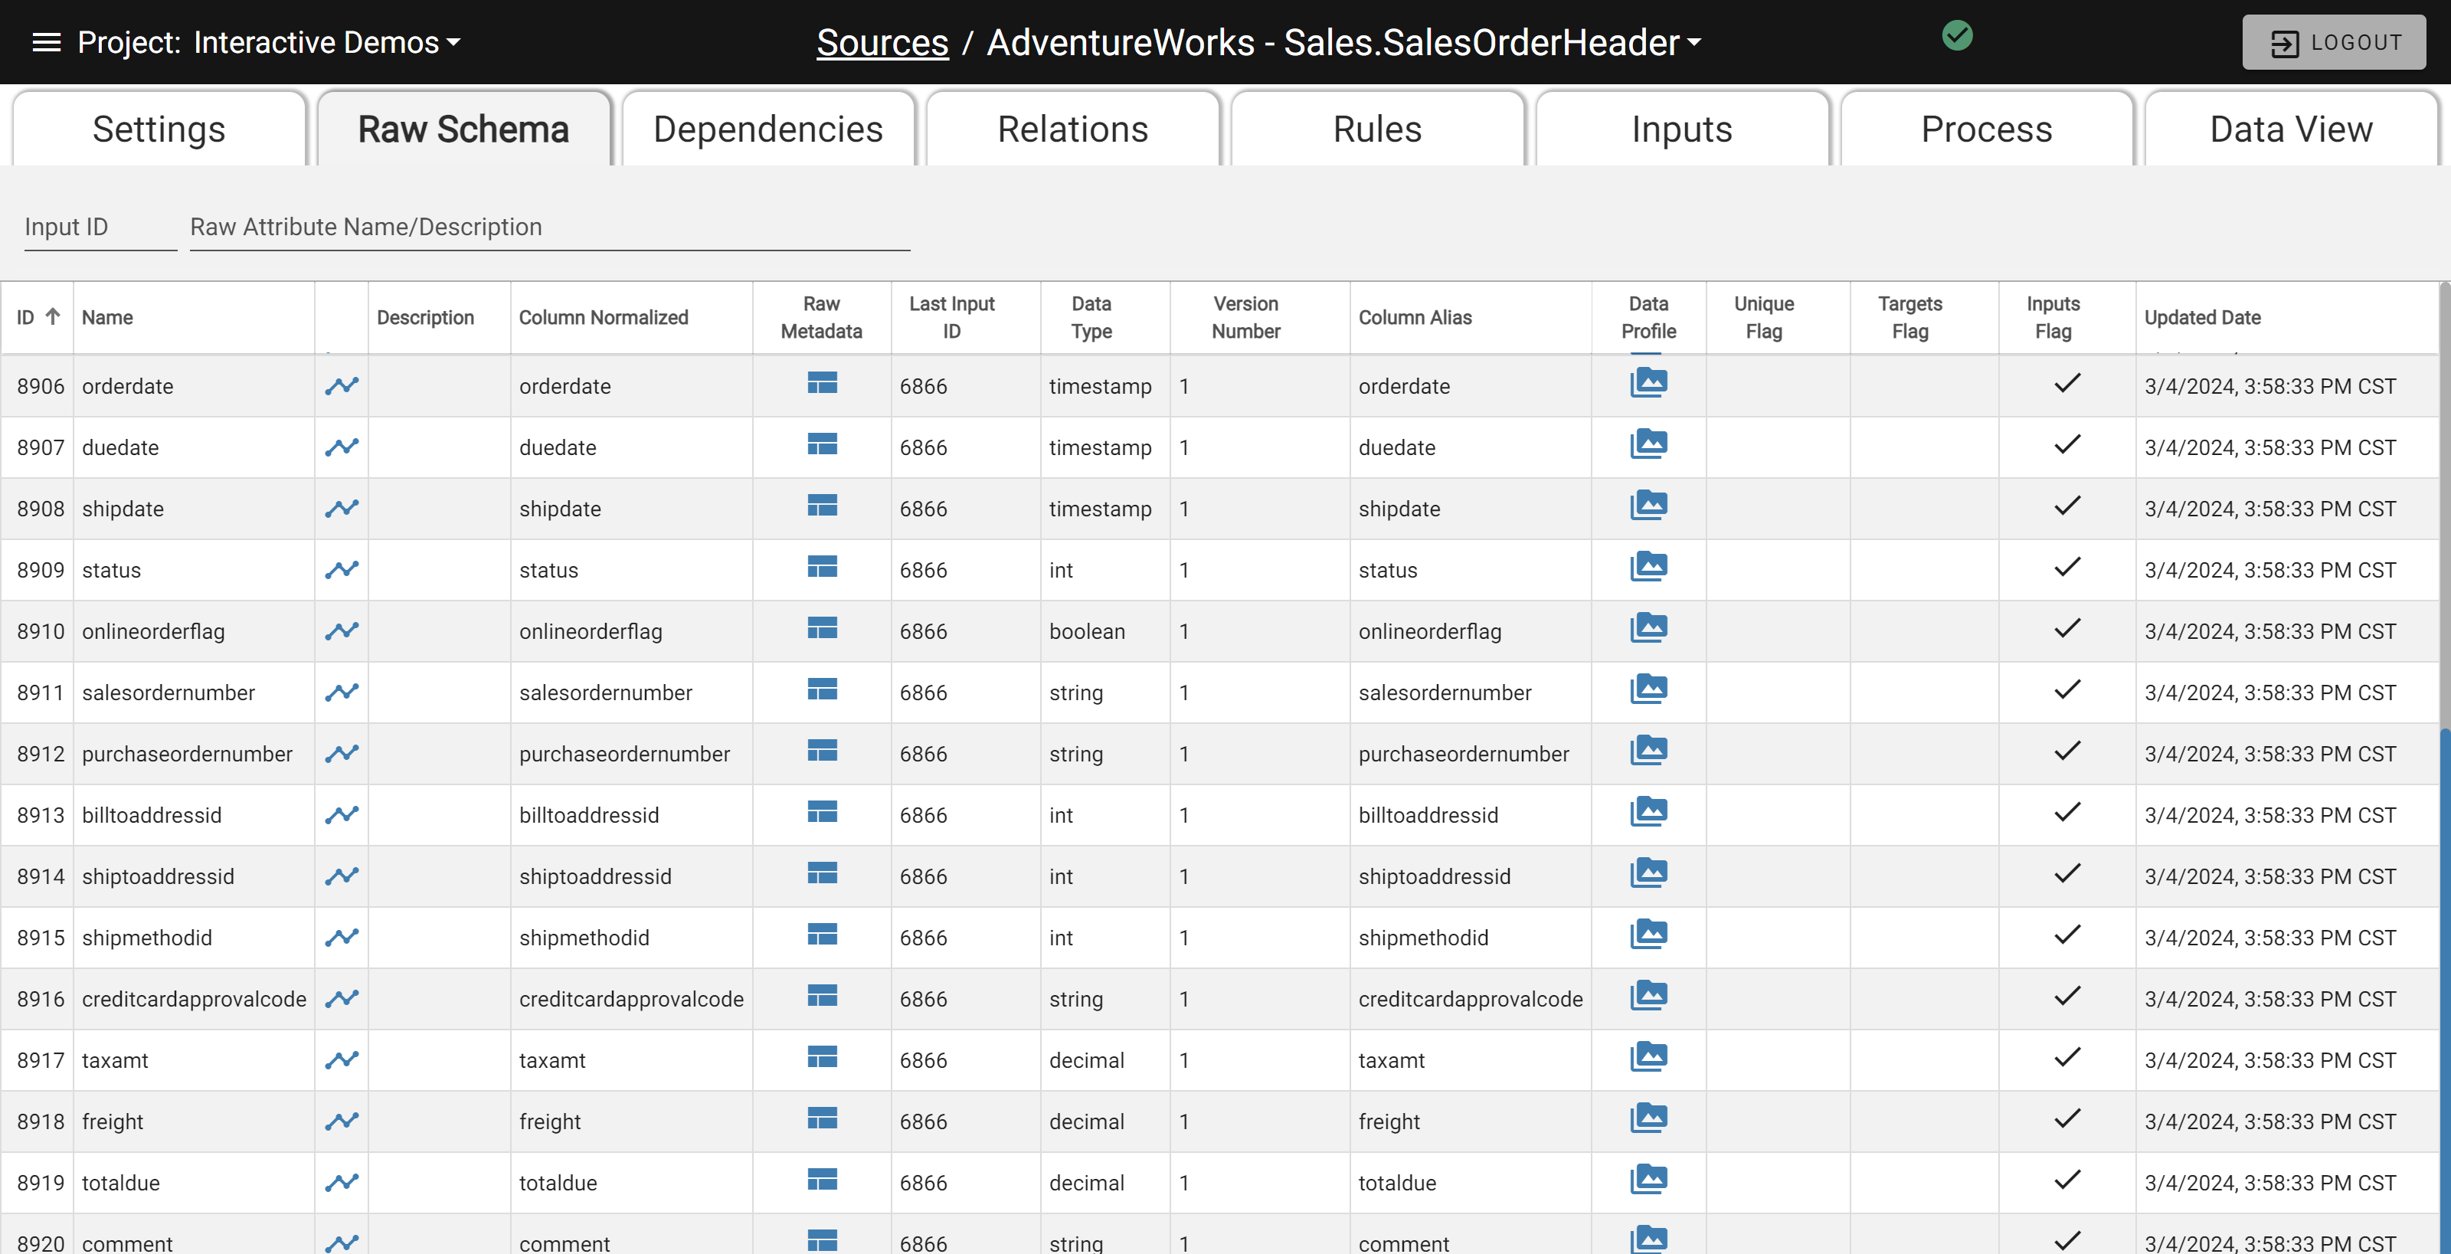View raw metadata icon for onlineorderflag
The width and height of the screenshot is (2451, 1254).
click(x=822, y=628)
